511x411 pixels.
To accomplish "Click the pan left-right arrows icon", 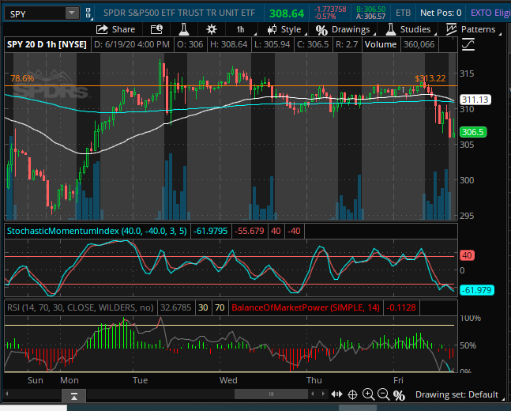I will (336, 394).
